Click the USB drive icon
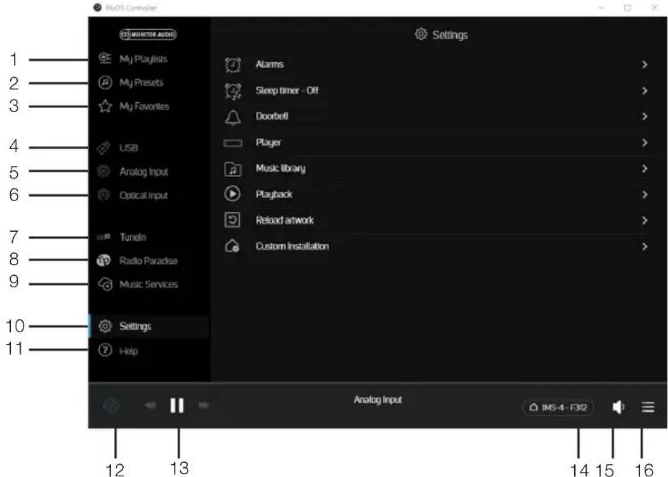The image size is (668, 477). (x=103, y=148)
